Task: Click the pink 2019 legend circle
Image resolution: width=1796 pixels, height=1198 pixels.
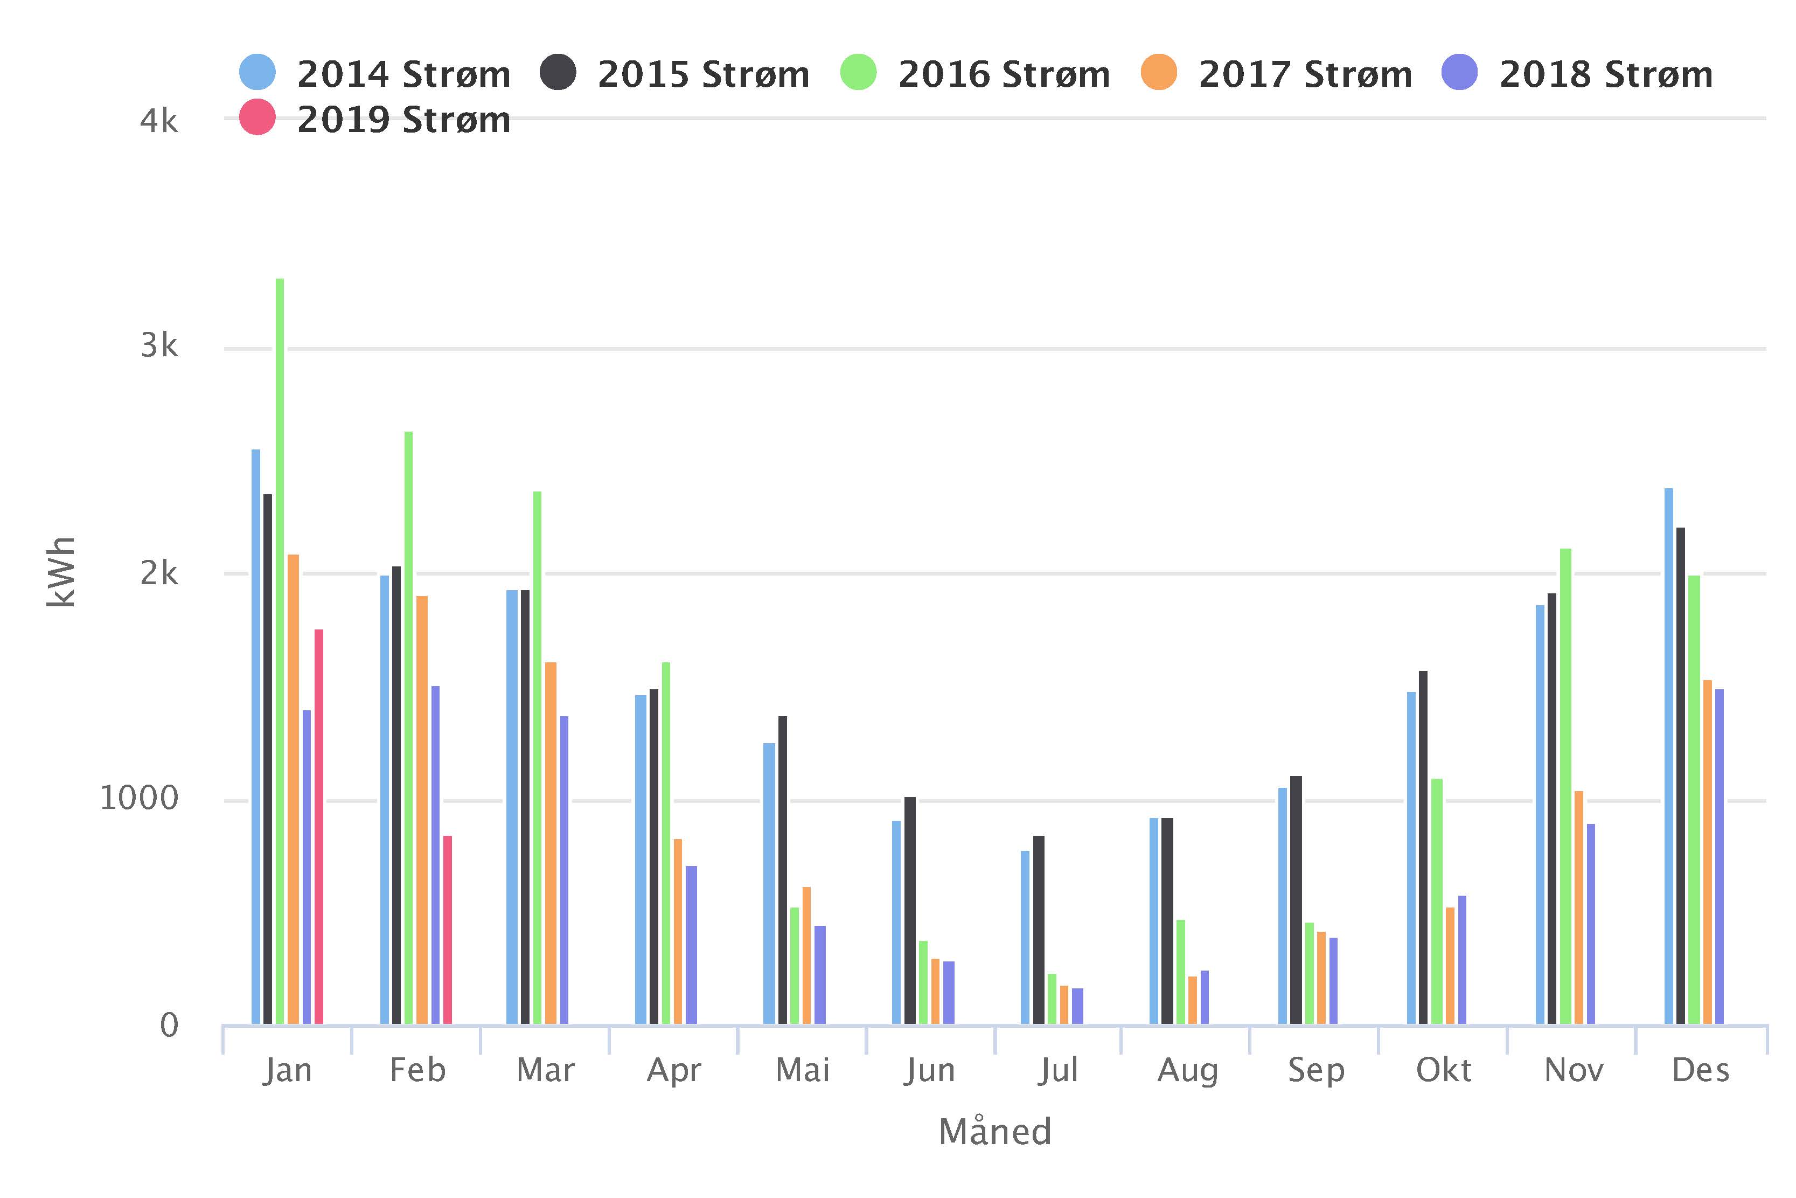Action: (257, 117)
